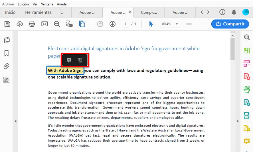The image size is (253, 152).
Task: Open the user account avatar
Action: (x=246, y=12)
